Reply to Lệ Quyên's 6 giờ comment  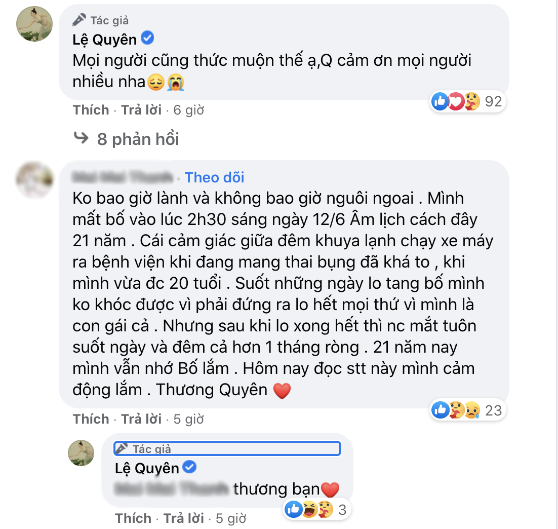point(141,110)
